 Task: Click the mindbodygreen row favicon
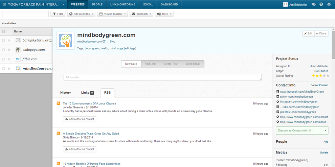coord(18,68)
